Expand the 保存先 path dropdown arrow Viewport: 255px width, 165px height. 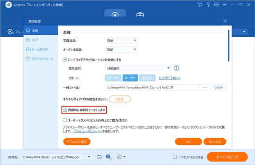click(89, 157)
